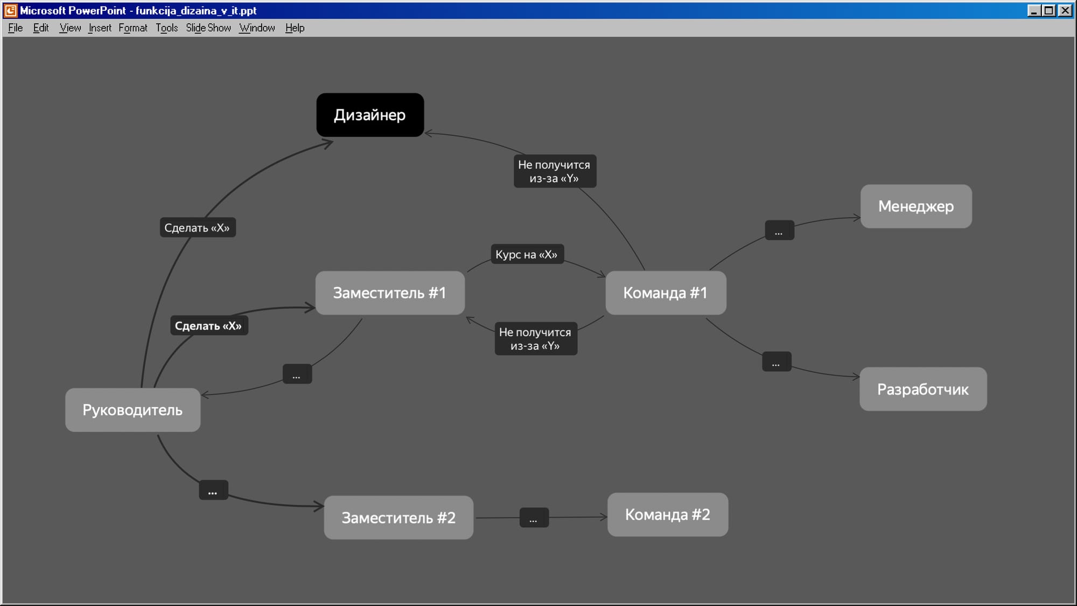Screen dimensions: 1077x606
Task: Select the Курс на «X» label
Action: 527,254
